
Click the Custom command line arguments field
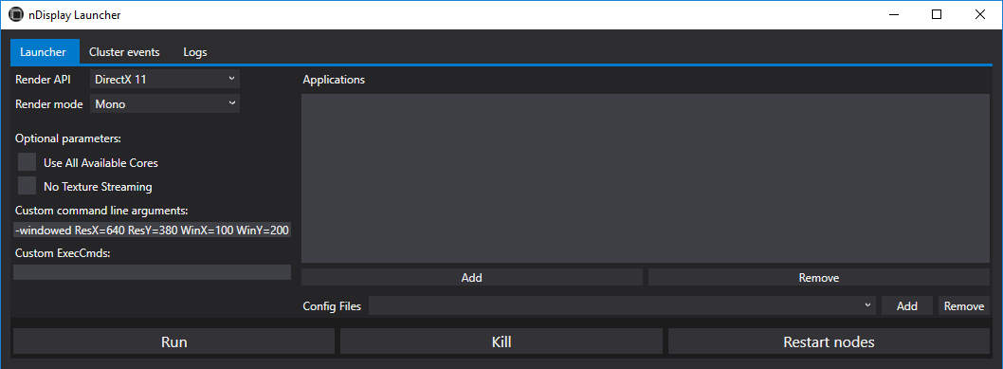[153, 231]
